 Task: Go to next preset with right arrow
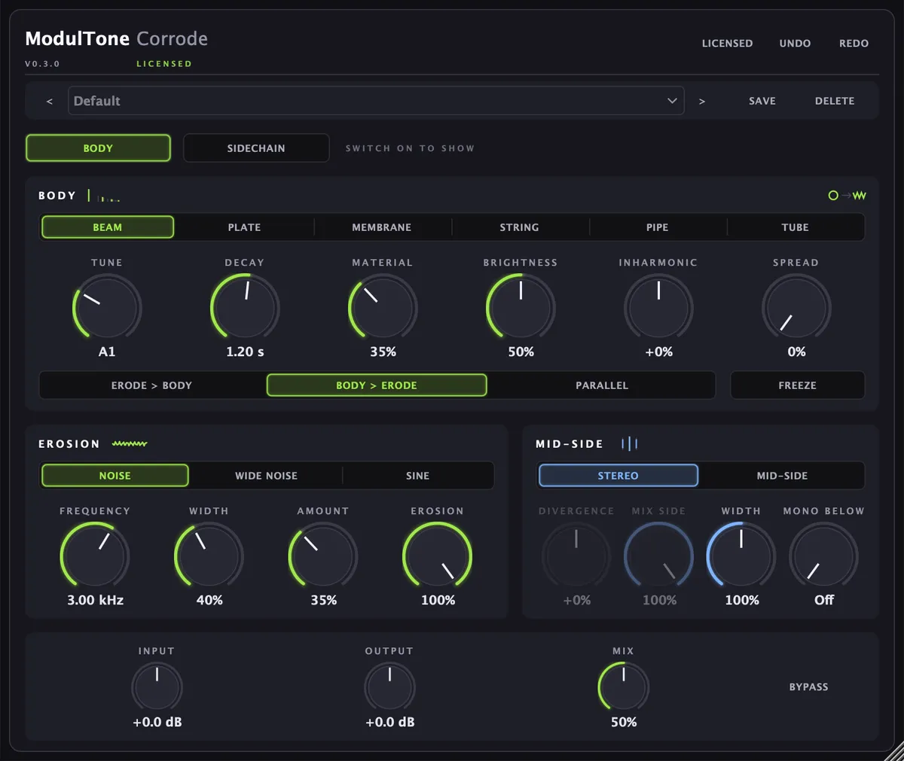click(702, 101)
